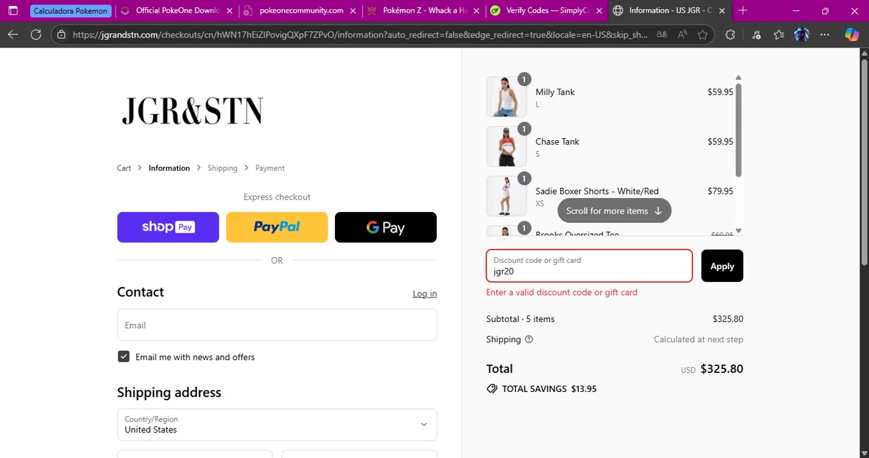Switch to the Calculadora Pokemon tab
The width and height of the screenshot is (869, 458).
pyautogui.click(x=70, y=10)
